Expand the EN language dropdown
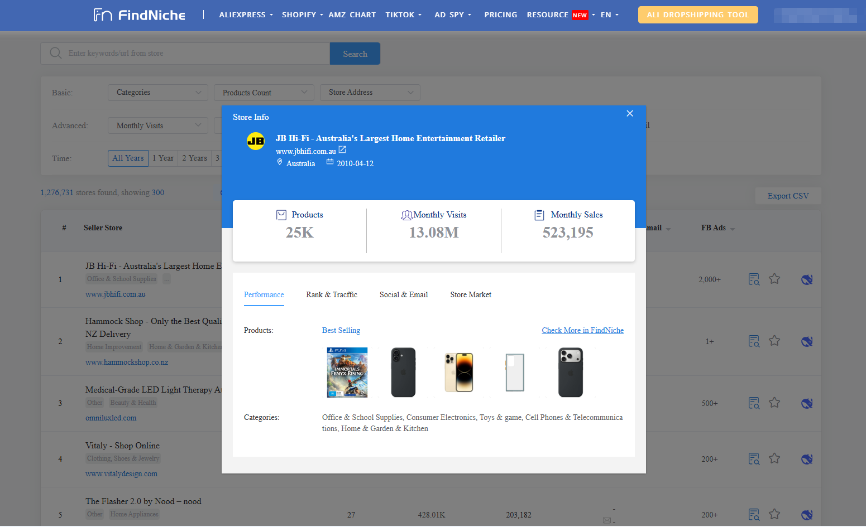 609,14
